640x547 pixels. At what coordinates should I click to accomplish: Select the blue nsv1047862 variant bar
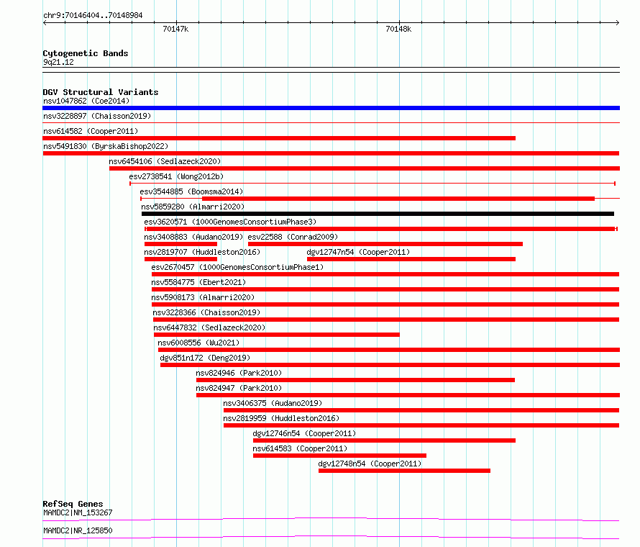[331, 108]
